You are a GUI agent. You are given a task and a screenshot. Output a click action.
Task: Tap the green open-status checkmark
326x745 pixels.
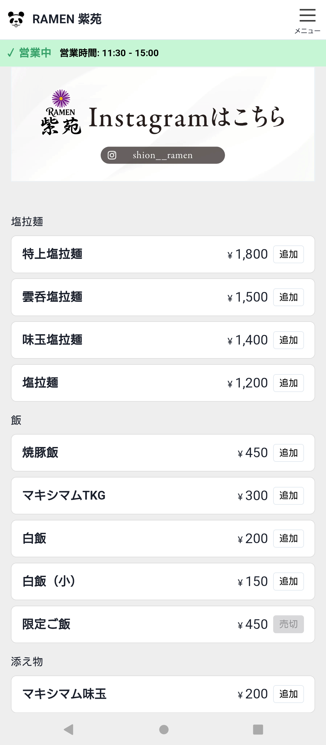pos(11,53)
